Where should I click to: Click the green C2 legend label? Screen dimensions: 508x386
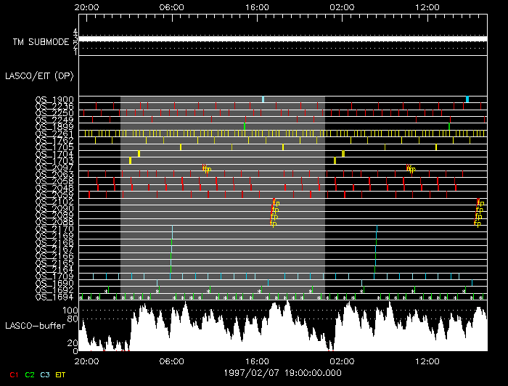(x=29, y=374)
